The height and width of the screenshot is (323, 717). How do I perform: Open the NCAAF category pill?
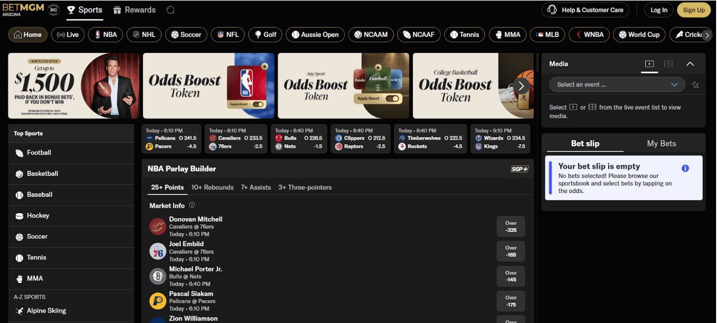pos(419,35)
